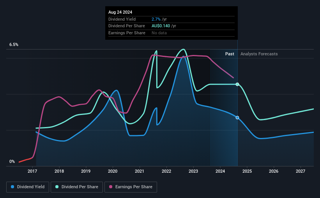The image size is (320, 198).
Task: Select the teal dividend per share data point
Action: tap(237, 84)
